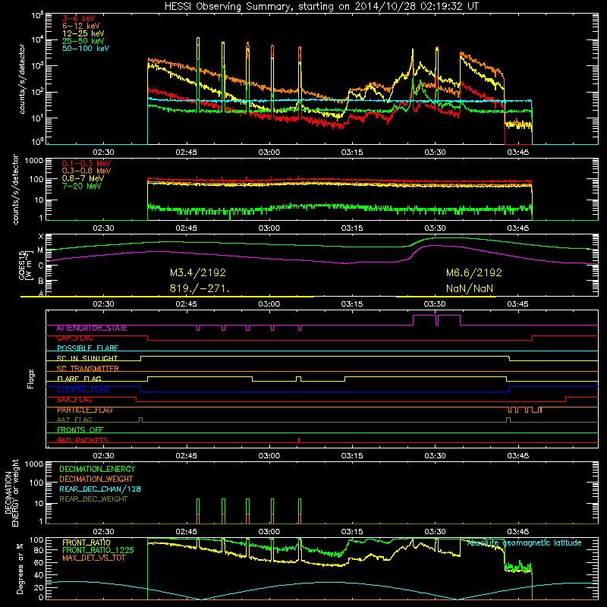Click the AAZ_FLAG label

coord(74,420)
